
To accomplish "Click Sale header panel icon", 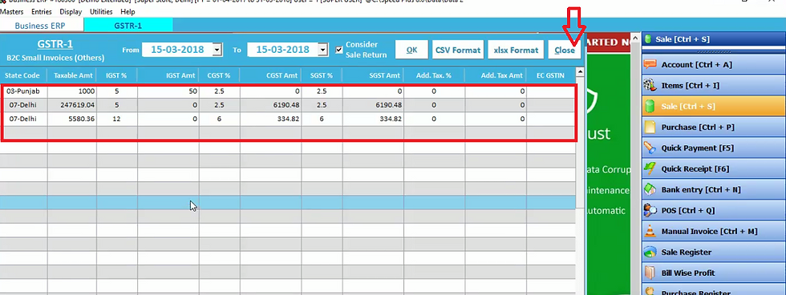I will tap(648, 39).
